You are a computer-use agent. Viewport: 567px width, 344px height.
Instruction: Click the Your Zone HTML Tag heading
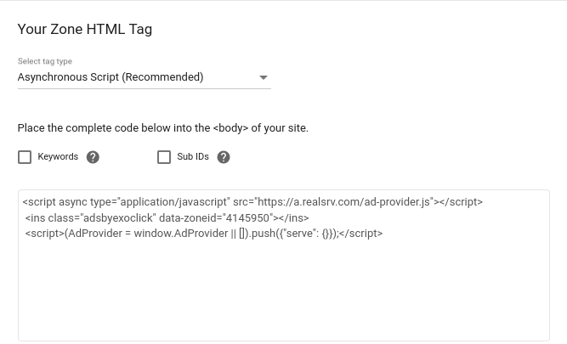pyautogui.click(x=85, y=30)
